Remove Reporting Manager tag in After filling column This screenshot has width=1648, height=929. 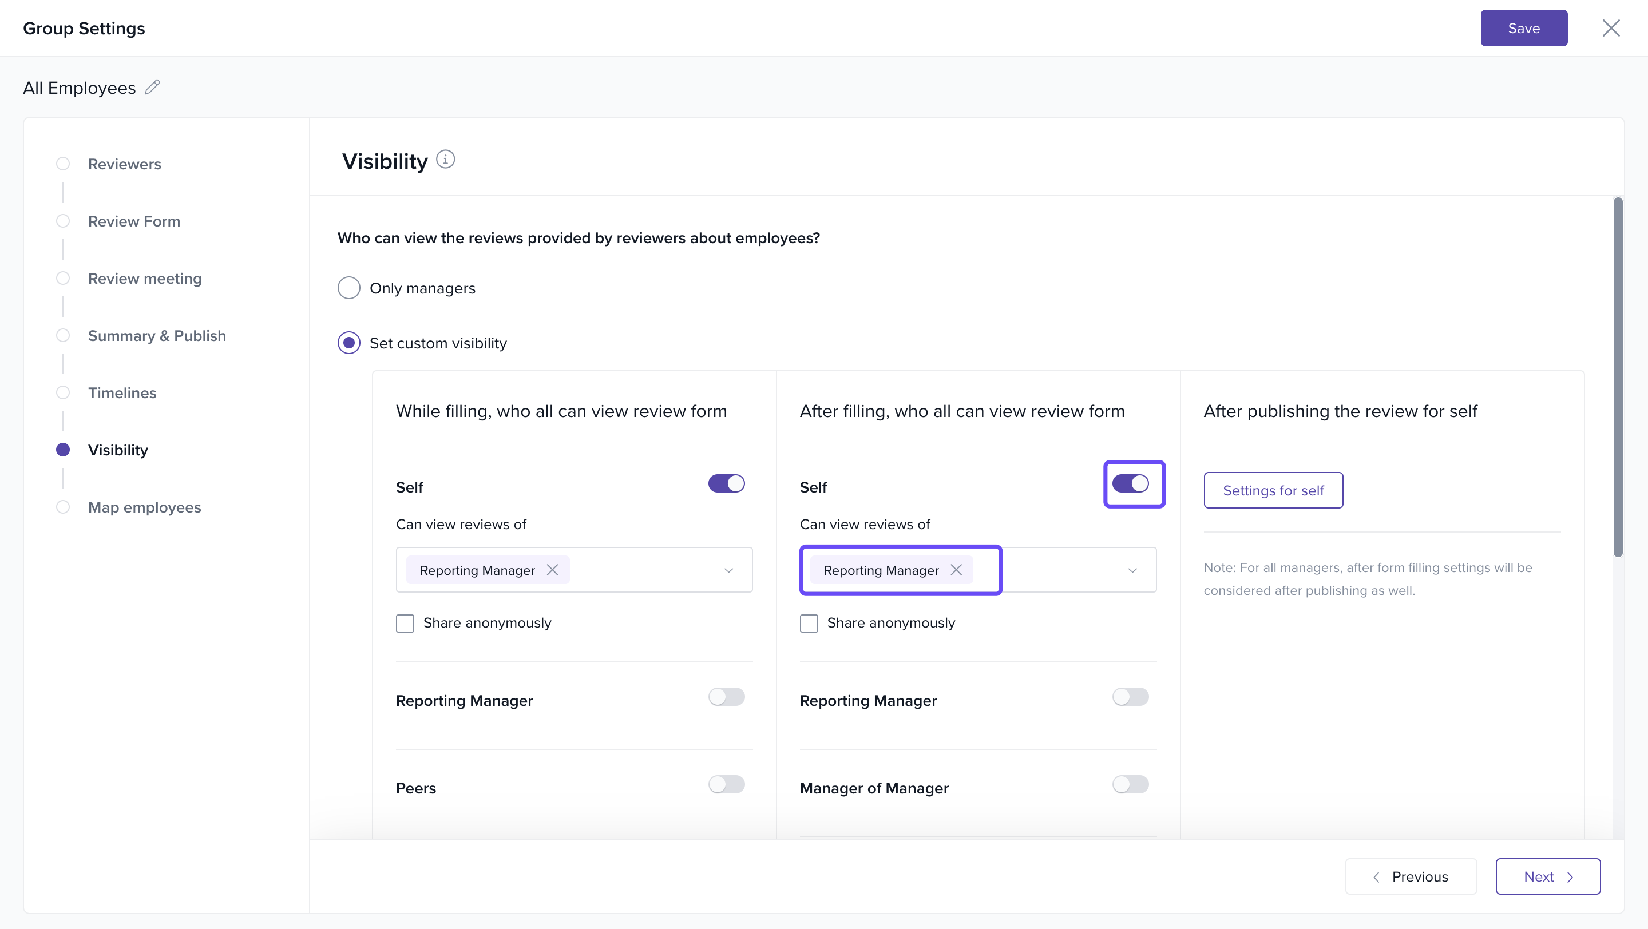click(x=956, y=570)
